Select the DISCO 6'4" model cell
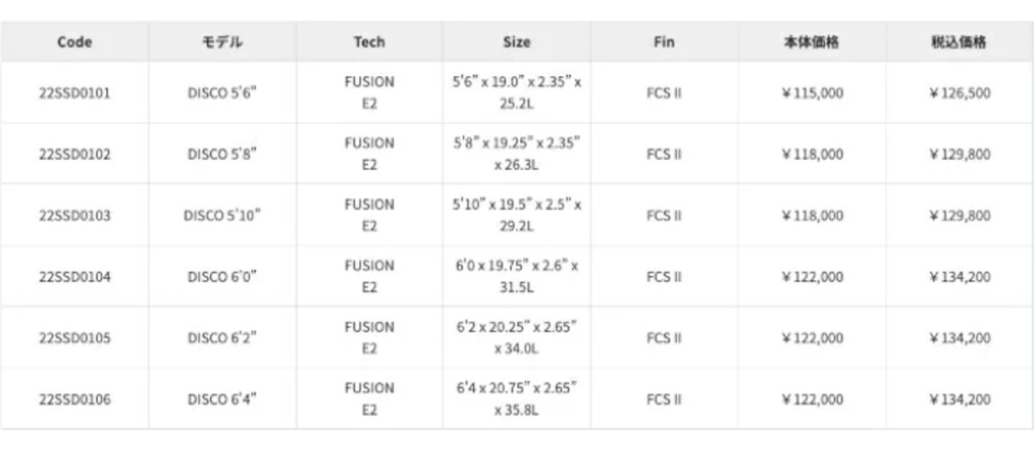Image resolution: width=1035 pixels, height=463 pixels. tap(222, 399)
